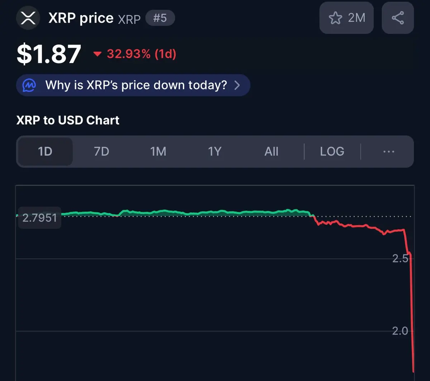The image size is (430, 381).
Task: Click the 2.5 y-axis label
Action: [400, 258]
